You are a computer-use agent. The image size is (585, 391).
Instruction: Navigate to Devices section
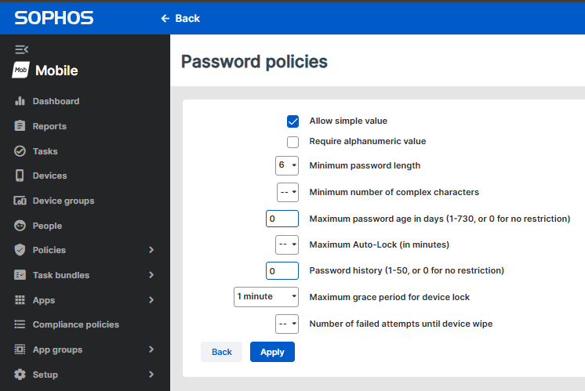[x=49, y=176]
